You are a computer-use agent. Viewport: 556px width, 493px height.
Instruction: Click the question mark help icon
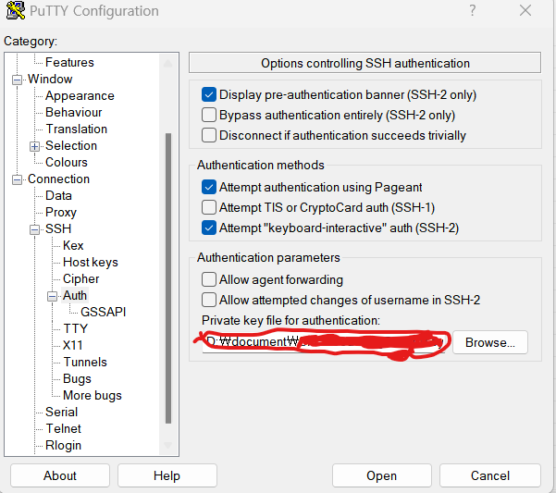[x=473, y=10]
